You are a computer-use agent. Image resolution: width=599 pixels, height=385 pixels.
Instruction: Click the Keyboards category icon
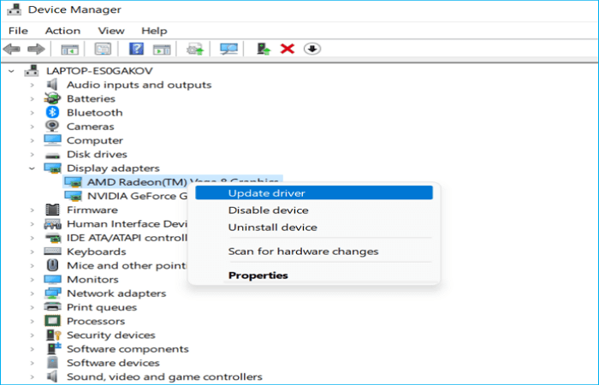[x=52, y=252]
